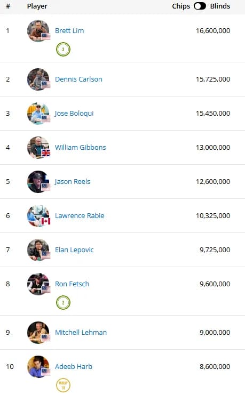The image size is (245, 394).
Task: Click William Gibbons' UK flag icon
Action: [46, 153]
